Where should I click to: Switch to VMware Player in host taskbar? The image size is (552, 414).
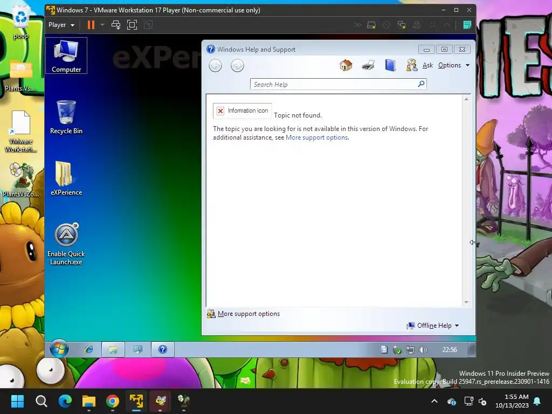tap(136, 401)
